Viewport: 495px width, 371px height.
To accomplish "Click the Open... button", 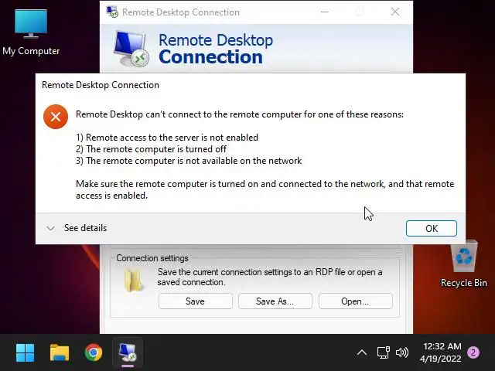I will pyautogui.click(x=355, y=301).
